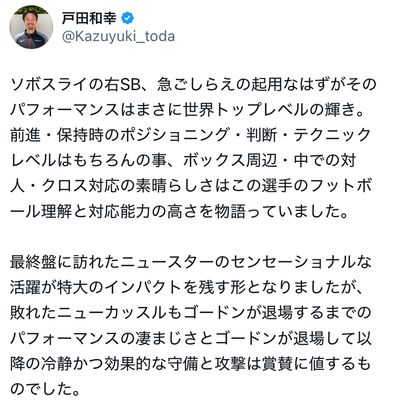This screenshot has height=419, width=395.
Task: Click the word インパクト
Action: [144, 288]
